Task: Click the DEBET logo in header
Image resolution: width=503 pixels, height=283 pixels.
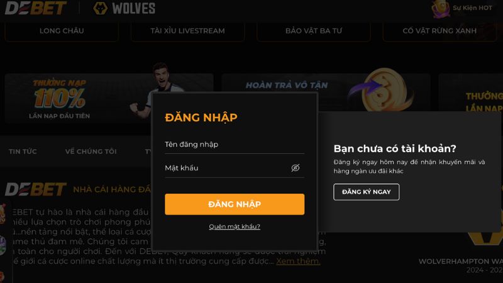Action: (x=36, y=8)
